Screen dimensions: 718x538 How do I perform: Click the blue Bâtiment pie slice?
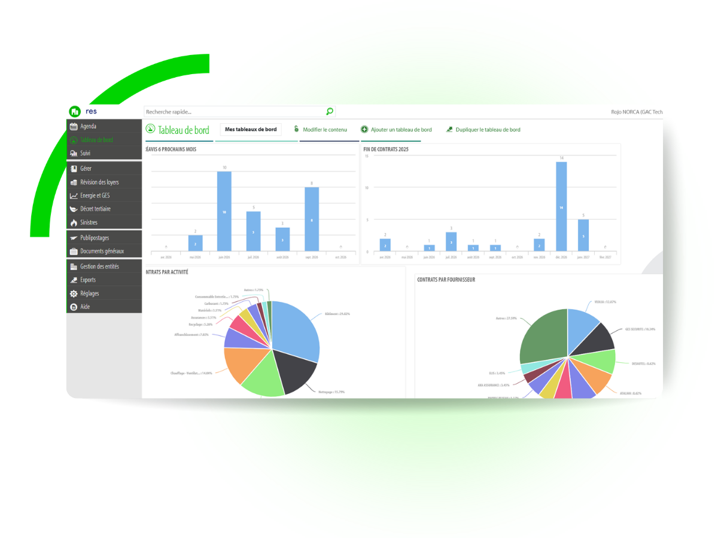[x=293, y=329]
